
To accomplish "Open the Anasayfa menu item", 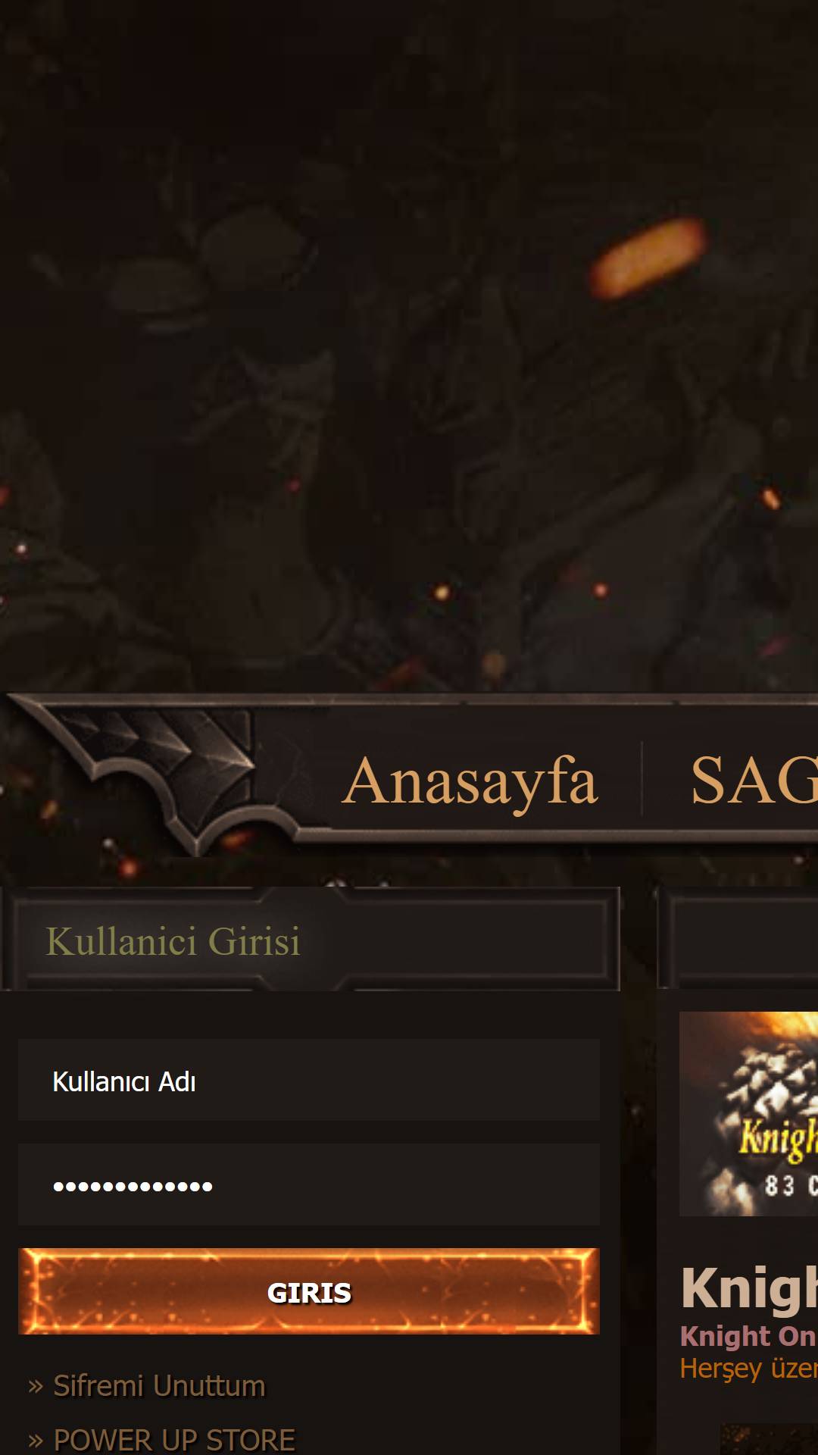I will (470, 781).
